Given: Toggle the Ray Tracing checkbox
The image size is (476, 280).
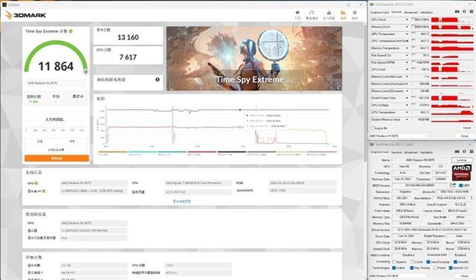Looking at the screenshot, I should click(x=411, y=267).
